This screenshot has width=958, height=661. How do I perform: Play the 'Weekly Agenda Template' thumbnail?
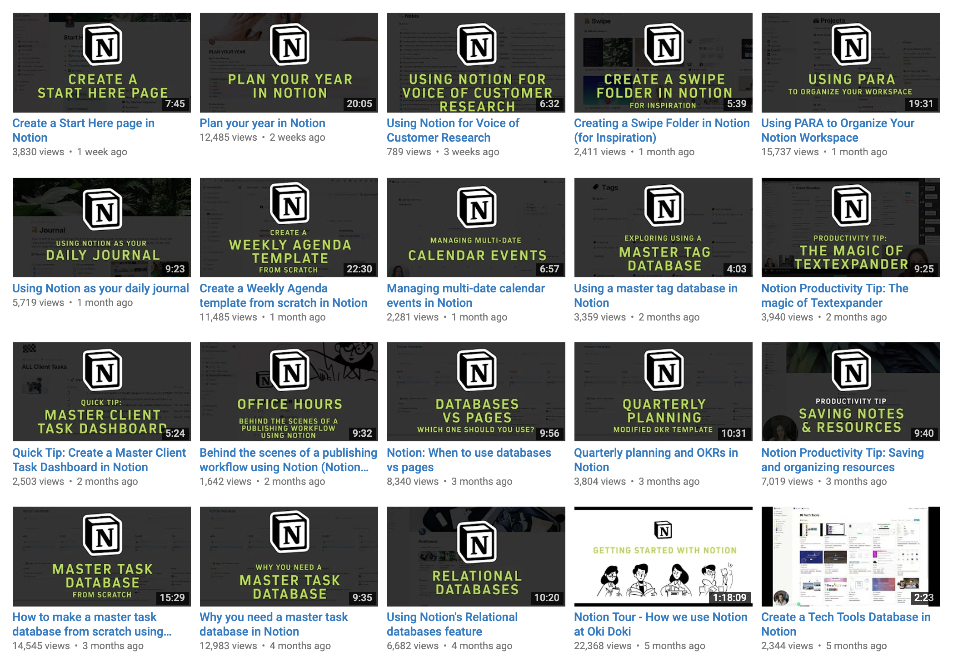pyautogui.click(x=289, y=227)
